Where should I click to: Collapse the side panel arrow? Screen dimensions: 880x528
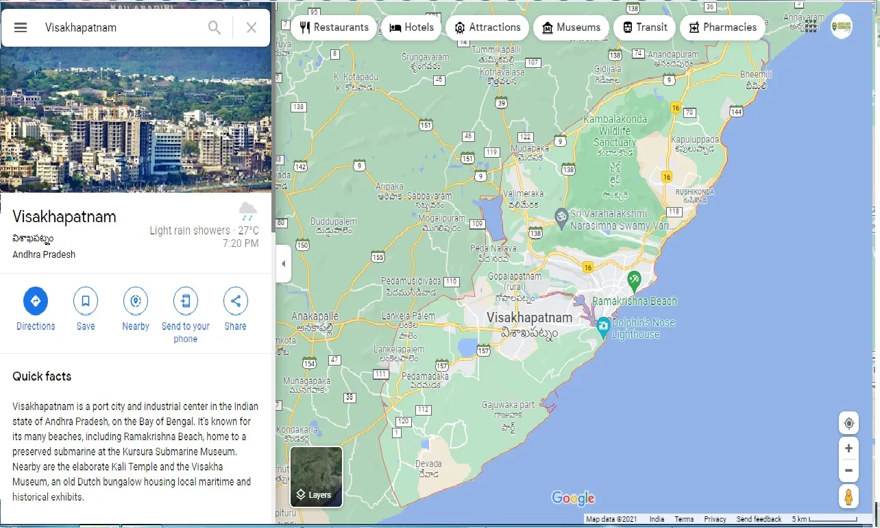pos(284,264)
